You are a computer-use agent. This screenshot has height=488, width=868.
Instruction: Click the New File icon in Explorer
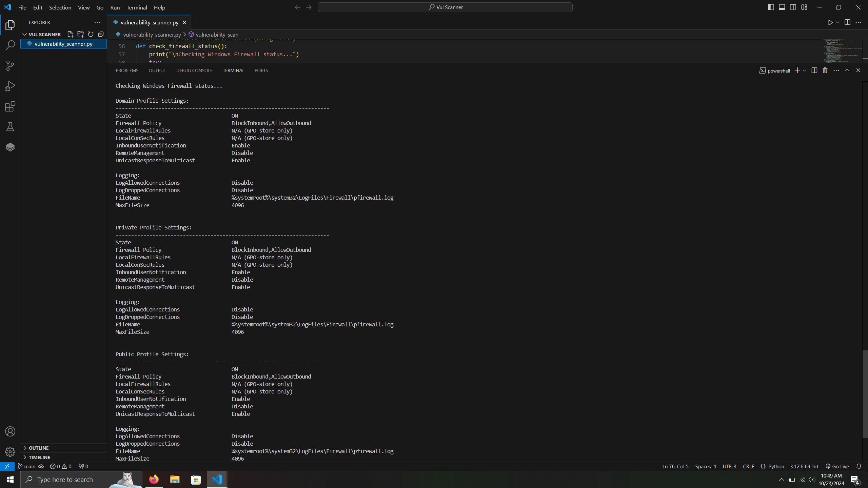[70, 34]
